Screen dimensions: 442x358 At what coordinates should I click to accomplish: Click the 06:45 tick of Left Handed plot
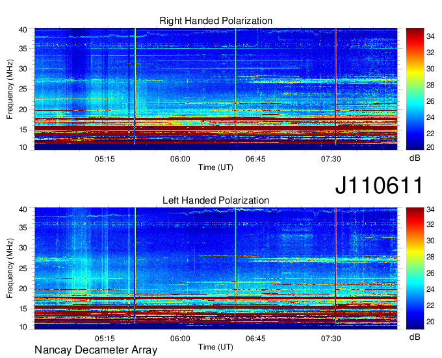255,339
